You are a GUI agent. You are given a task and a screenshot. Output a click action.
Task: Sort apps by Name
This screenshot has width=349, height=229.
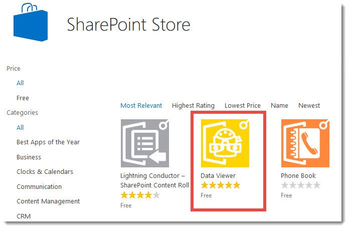click(x=279, y=106)
